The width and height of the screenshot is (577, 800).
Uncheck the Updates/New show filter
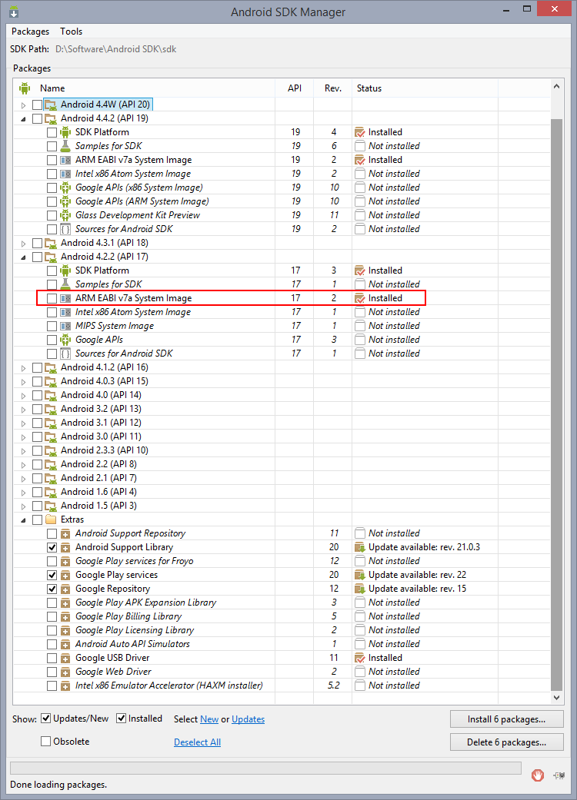pyautogui.click(x=46, y=719)
